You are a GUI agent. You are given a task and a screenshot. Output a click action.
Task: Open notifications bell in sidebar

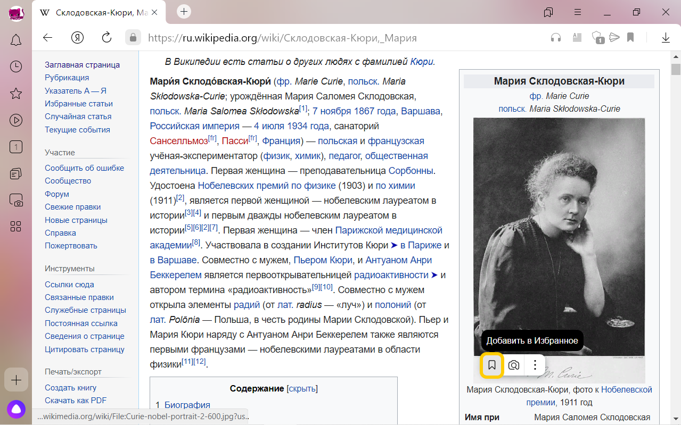point(16,40)
